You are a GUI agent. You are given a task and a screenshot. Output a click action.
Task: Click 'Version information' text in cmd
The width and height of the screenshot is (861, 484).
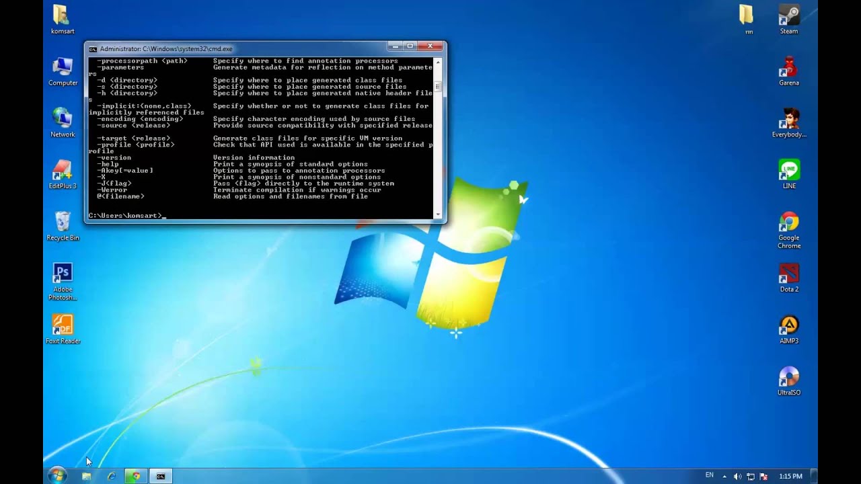pyautogui.click(x=254, y=157)
